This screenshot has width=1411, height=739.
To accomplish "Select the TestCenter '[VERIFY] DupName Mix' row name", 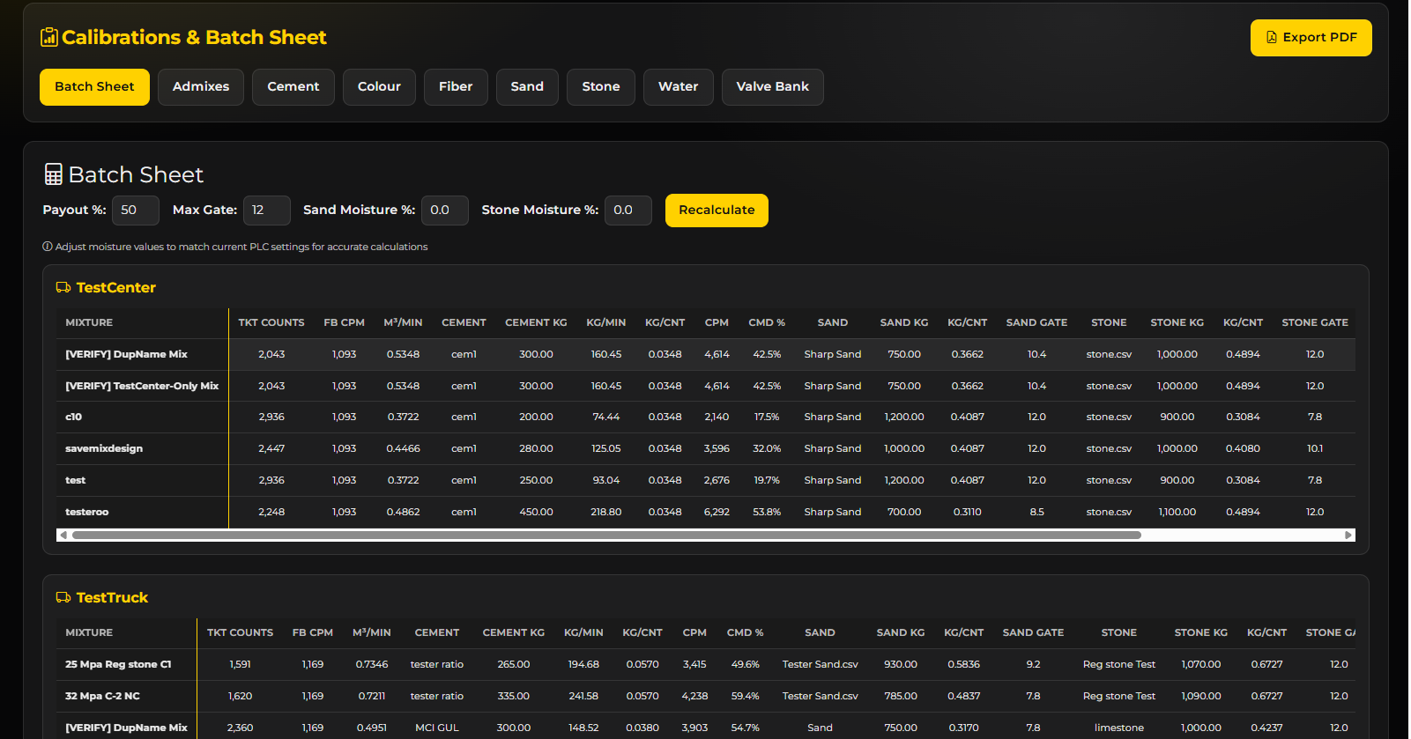I will point(126,354).
